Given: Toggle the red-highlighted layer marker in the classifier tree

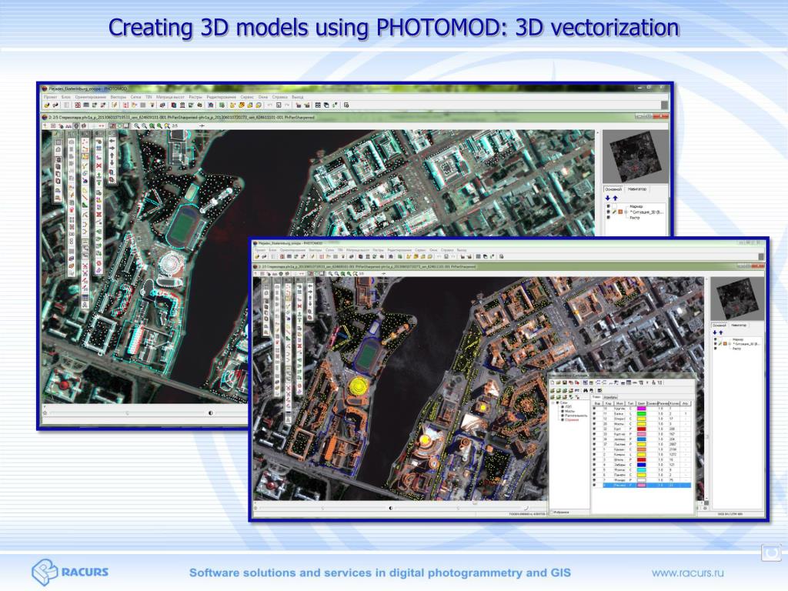Looking at the screenshot, I should pos(563,419).
